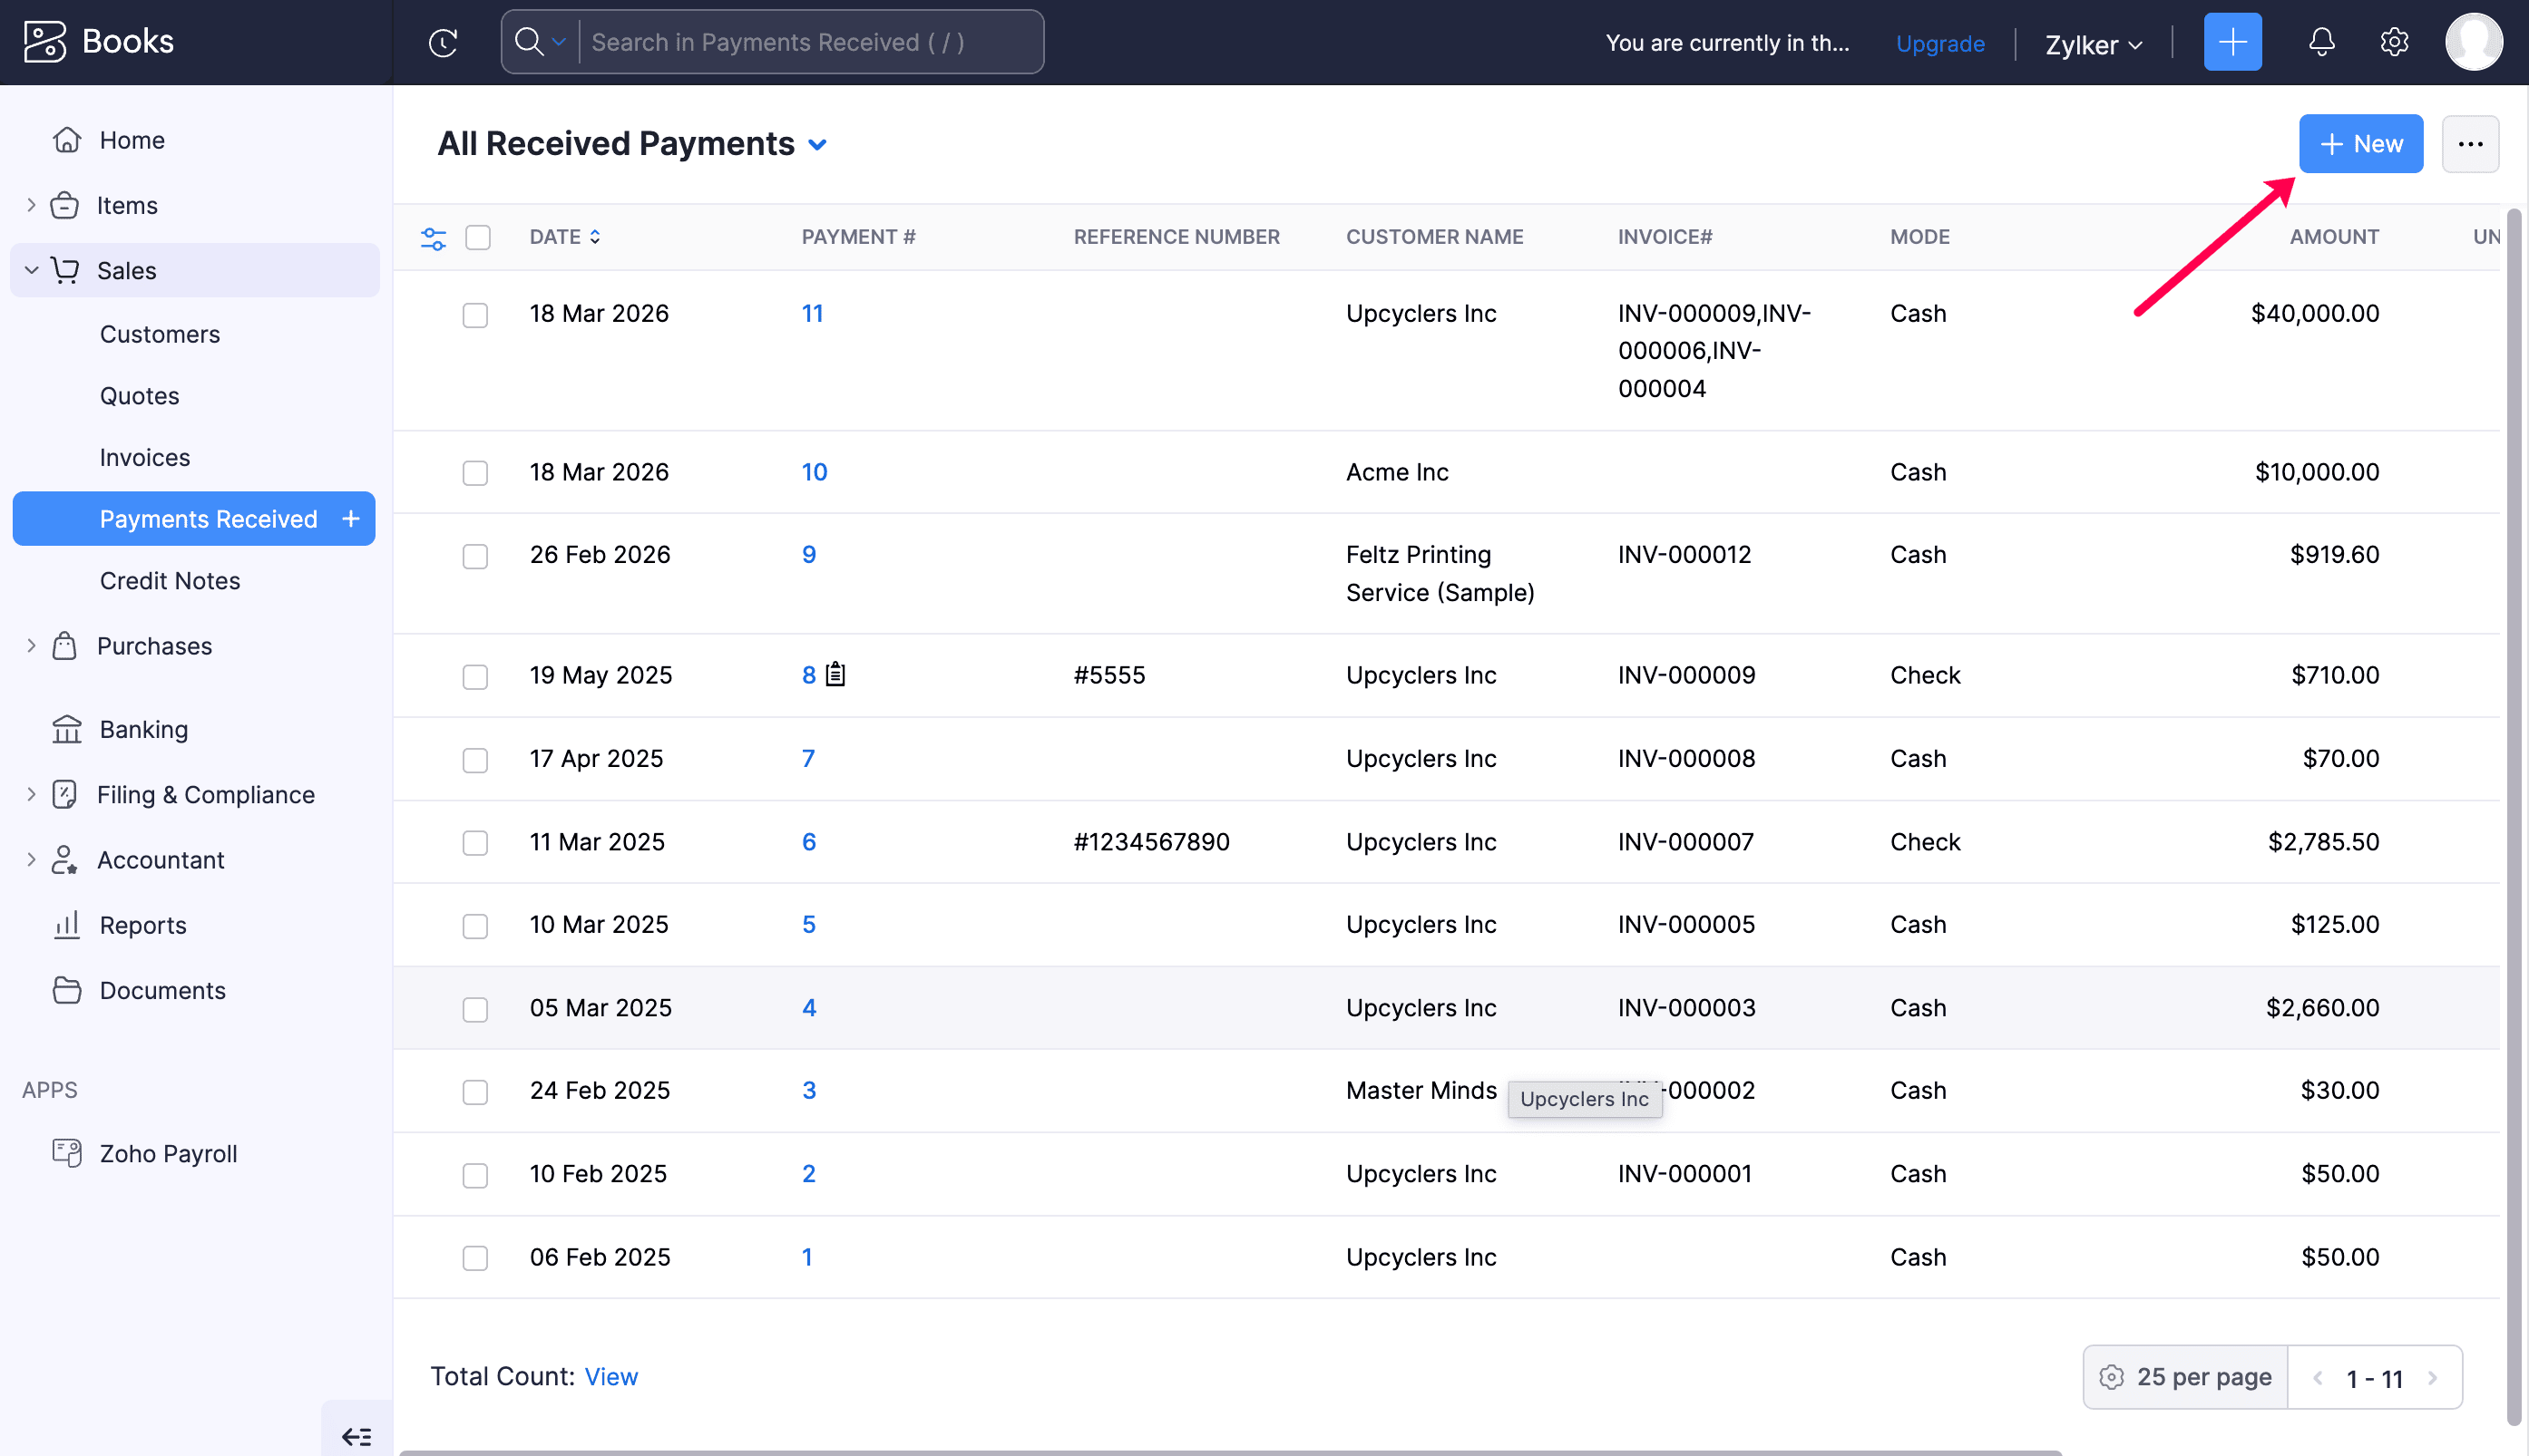Expand the Purchases sidebar section
Image resolution: width=2529 pixels, height=1456 pixels.
pos(154,646)
